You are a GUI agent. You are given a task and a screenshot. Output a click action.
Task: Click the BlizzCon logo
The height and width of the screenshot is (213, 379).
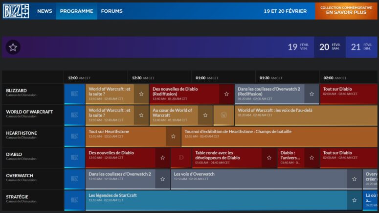tap(16, 11)
